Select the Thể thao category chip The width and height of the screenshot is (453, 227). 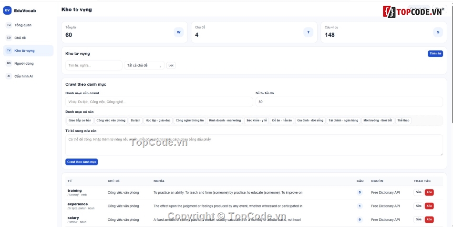[403, 120]
